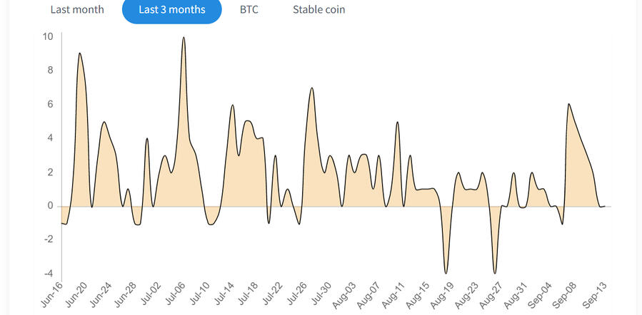Switch to the Last month tab
Image resolution: width=642 pixels, height=315 pixels.
[77, 10]
